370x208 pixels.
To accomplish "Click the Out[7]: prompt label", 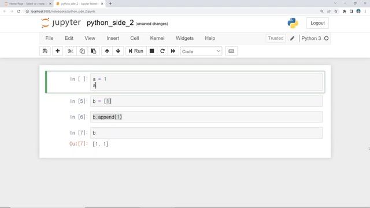I will (79, 144).
